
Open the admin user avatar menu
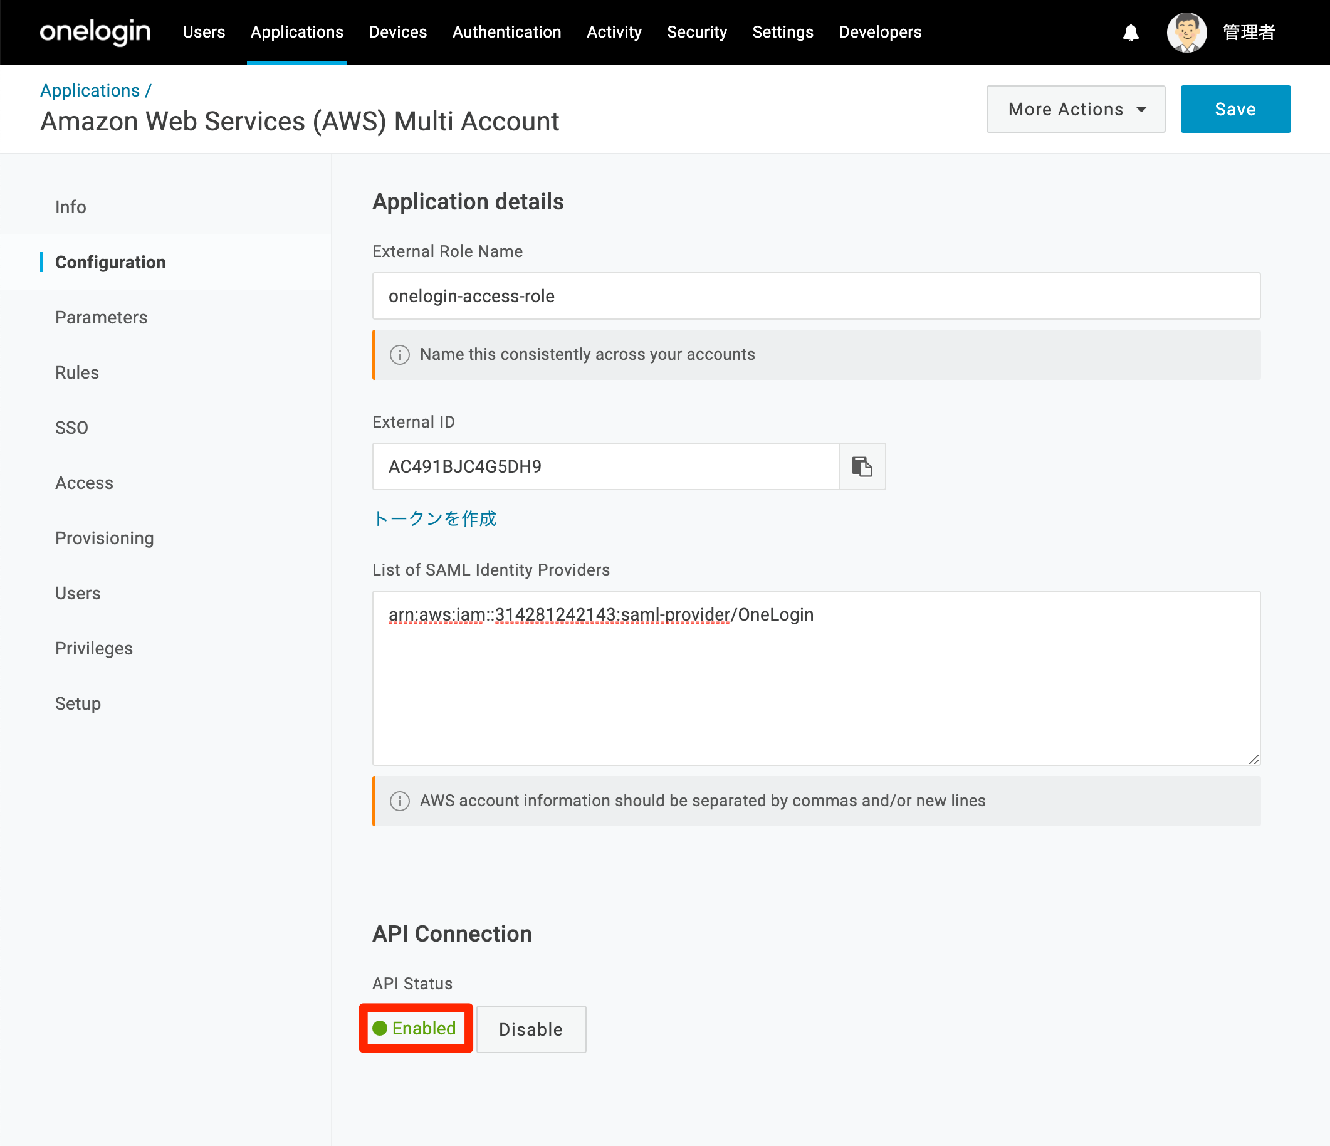click(x=1186, y=32)
